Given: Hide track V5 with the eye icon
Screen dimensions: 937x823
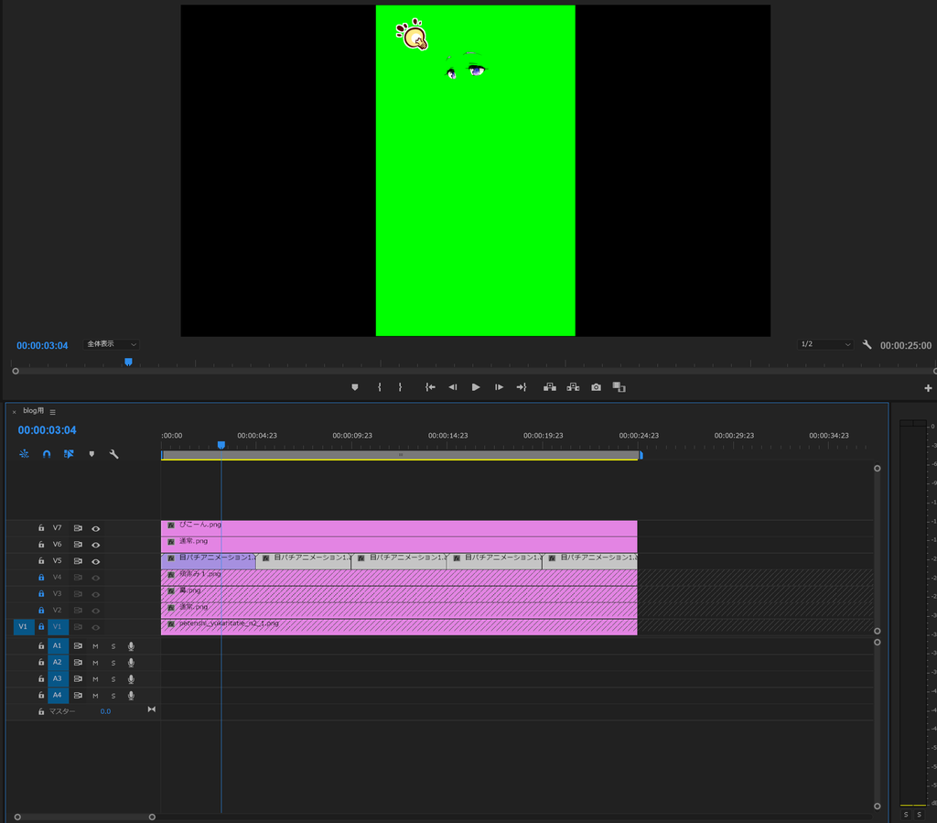Looking at the screenshot, I should (x=95, y=561).
